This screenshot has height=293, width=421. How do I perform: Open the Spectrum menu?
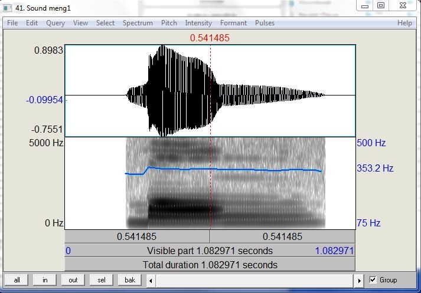click(x=138, y=23)
